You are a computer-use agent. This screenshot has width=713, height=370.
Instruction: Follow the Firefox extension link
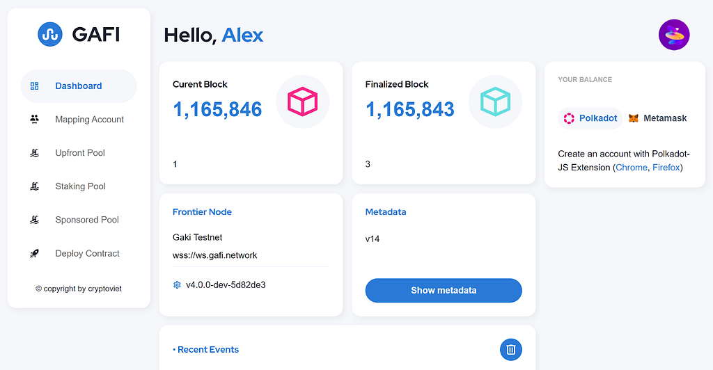click(x=666, y=168)
